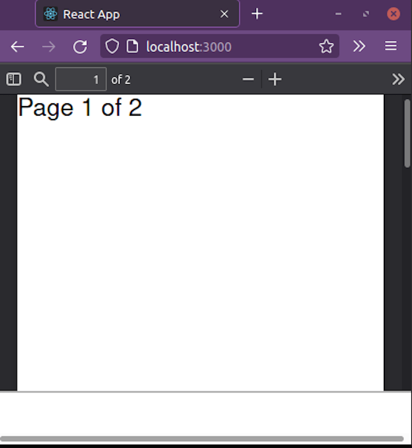Image resolution: width=412 pixels, height=448 pixels.
Task: Select the React App tab
Action: pos(137,14)
